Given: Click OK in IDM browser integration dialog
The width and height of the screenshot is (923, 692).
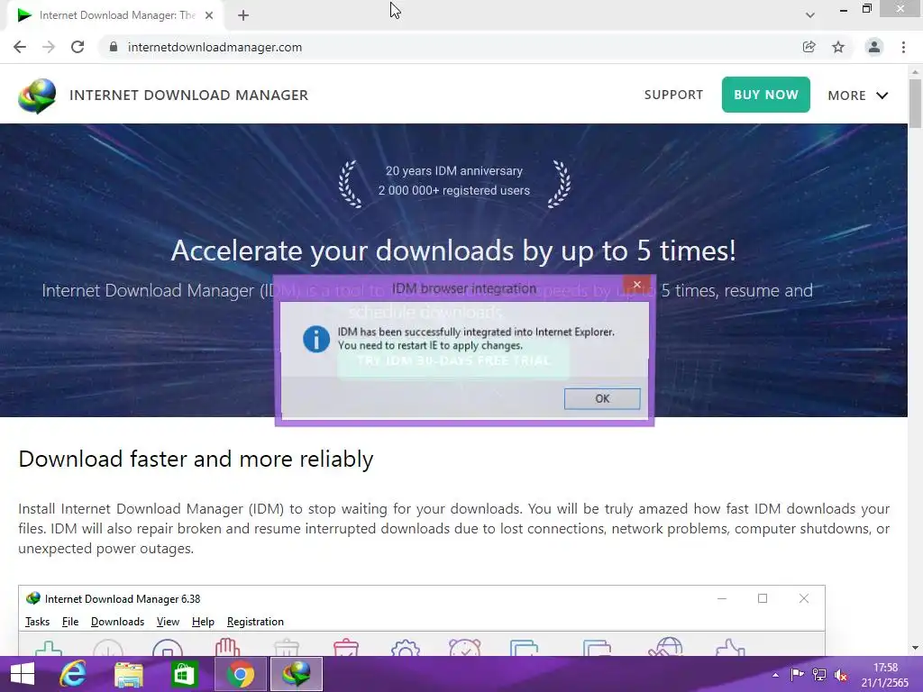Looking at the screenshot, I should point(601,398).
